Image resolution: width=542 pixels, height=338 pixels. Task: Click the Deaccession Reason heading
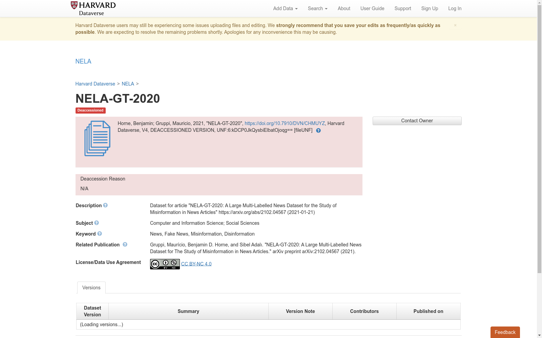103,179
